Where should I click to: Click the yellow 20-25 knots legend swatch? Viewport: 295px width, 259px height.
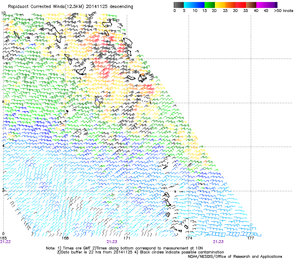click(220, 5)
